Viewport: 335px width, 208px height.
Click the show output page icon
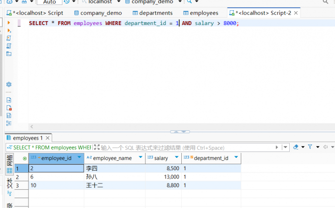pyautogui.click(x=9, y=100)
